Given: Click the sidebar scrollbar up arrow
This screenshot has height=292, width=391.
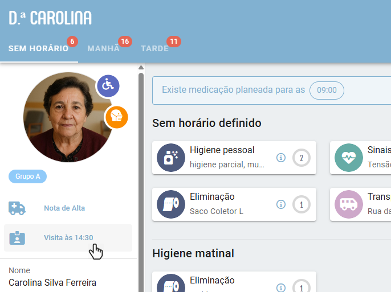Looking at the screenshot, I should pyautogui.click(x=141, y=68).
